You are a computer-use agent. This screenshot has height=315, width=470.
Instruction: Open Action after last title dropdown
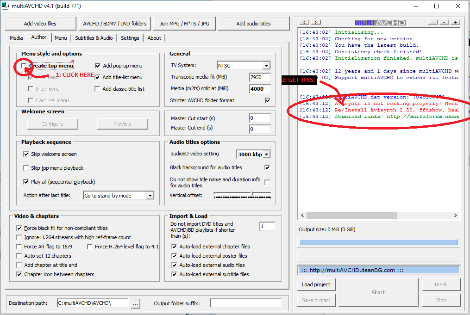[150, 196]
